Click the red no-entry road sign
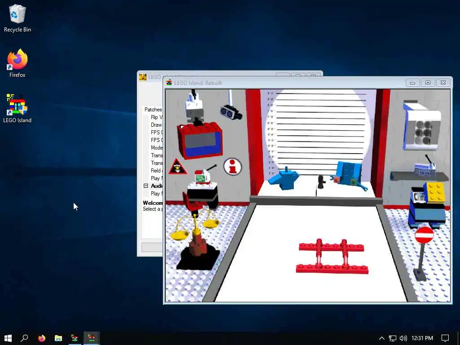Screen dimensions: 460x345 (424, 235)
